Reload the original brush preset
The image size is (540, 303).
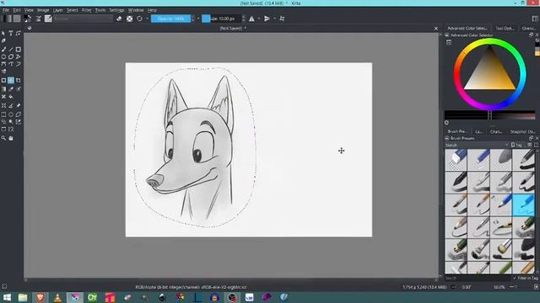coord(139,19)
